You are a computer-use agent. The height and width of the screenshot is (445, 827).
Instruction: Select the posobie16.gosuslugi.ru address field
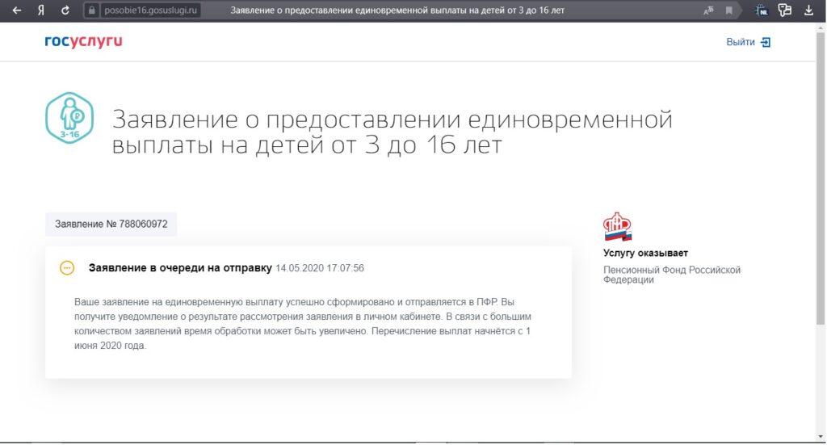[150, 10]
